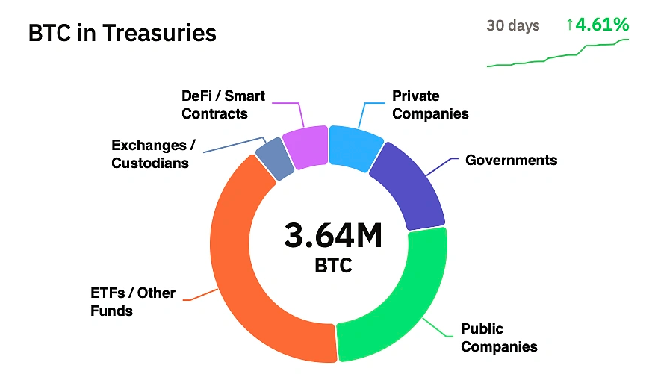Select the Exchanges / Custodians label

[153, 154]
